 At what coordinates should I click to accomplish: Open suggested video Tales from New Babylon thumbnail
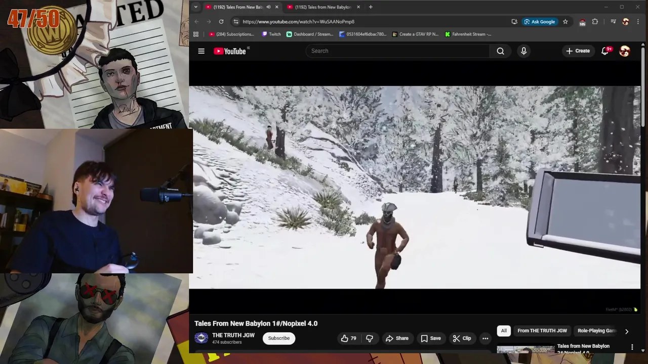coord(525,349)
